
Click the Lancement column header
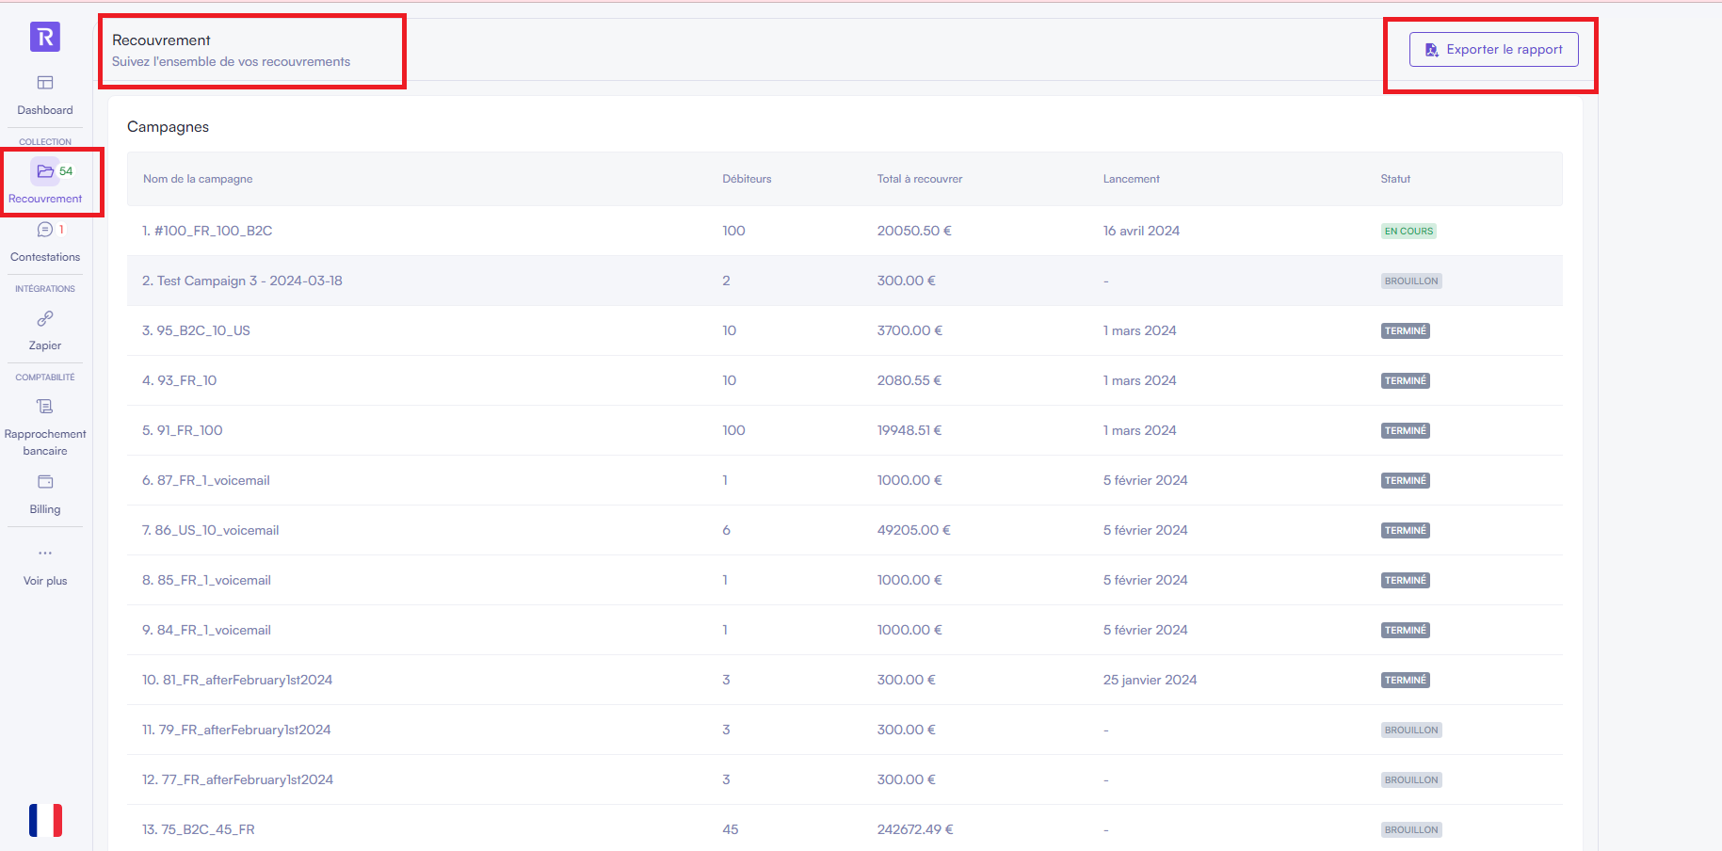1131,179
